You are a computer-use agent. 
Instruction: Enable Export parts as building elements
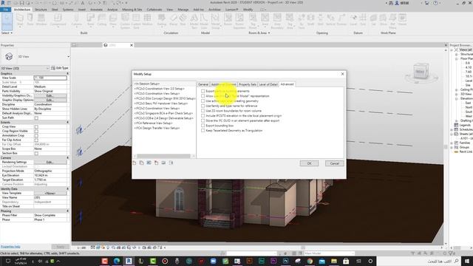tap(203, 91)
